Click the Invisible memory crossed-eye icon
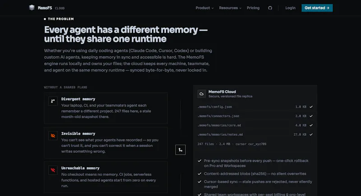Screen dimensions: 361x196 53,136
